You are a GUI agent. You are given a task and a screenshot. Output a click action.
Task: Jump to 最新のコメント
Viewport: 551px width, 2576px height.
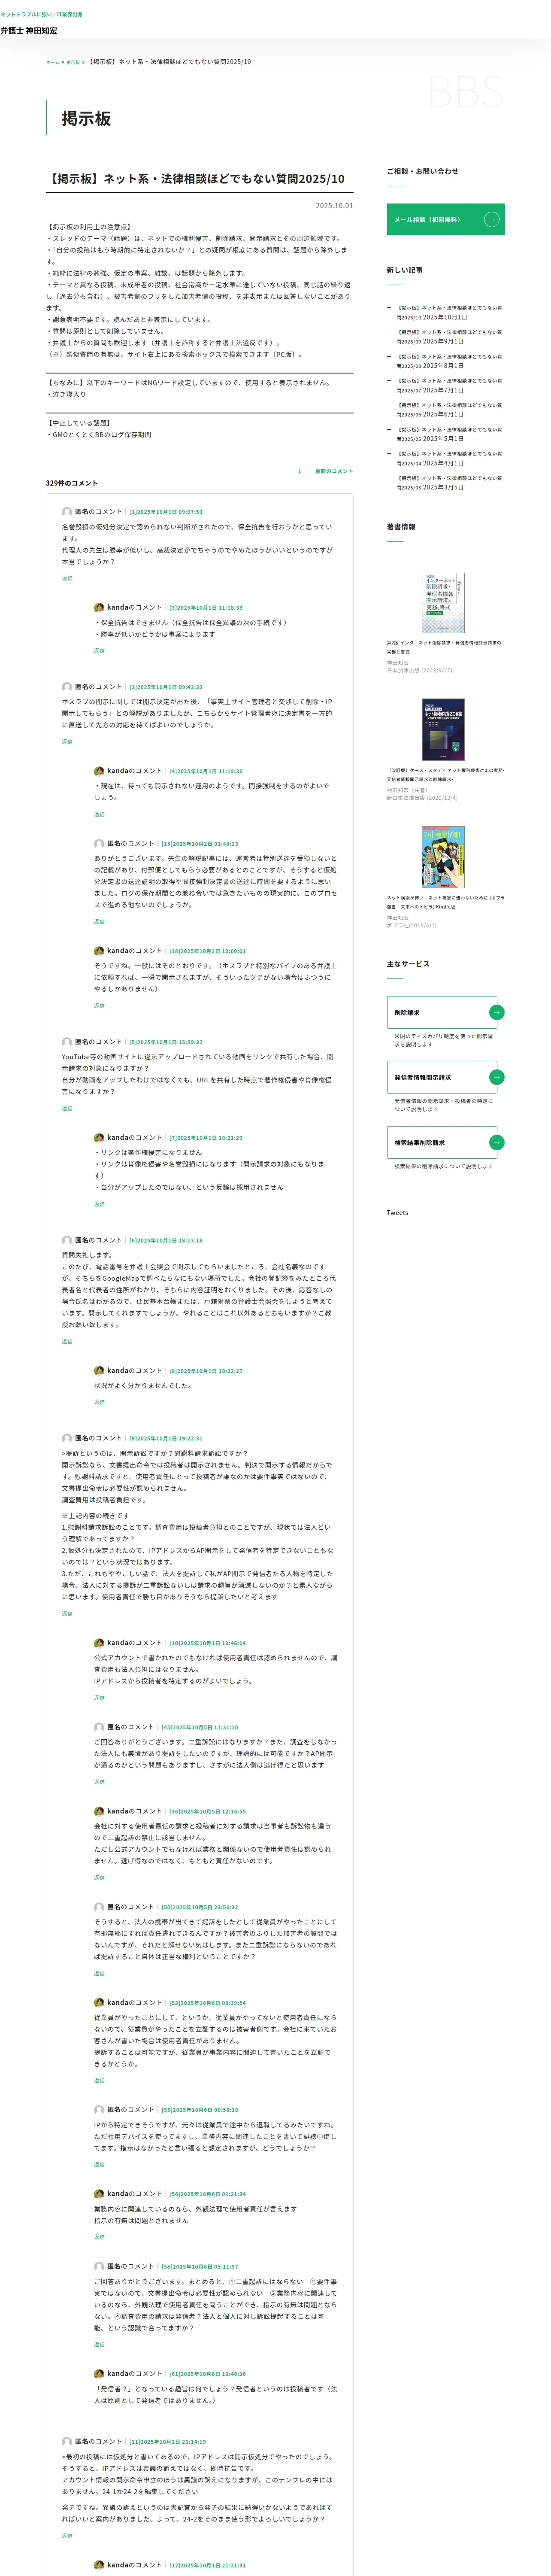tap(334, 471)
